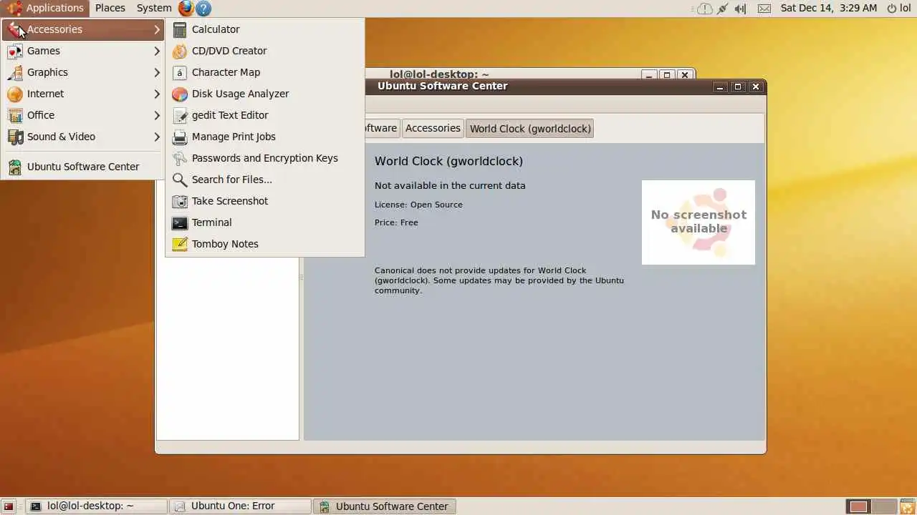917x515 pixels.
Task: Click the World Clock (gworldclock) heading
Action: (448, 161)
